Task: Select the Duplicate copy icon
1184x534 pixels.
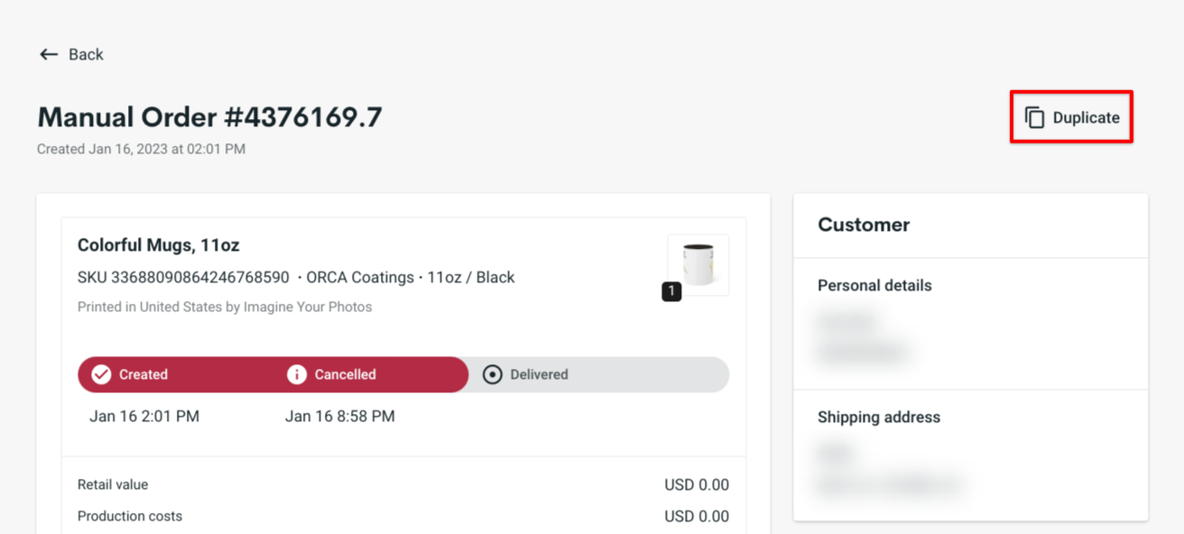Action: [1034, 116]
